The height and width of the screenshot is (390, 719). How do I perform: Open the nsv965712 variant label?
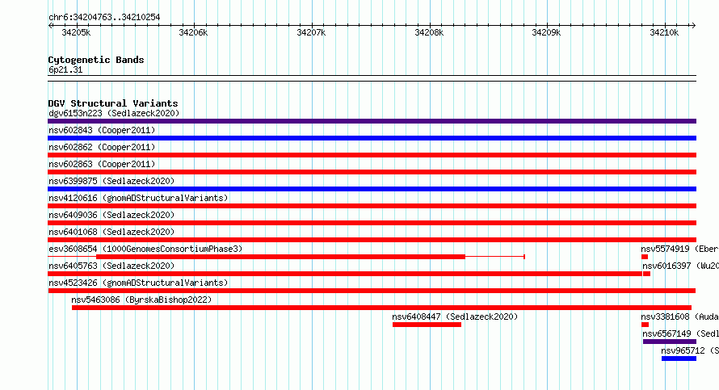(x=690, y=350)
